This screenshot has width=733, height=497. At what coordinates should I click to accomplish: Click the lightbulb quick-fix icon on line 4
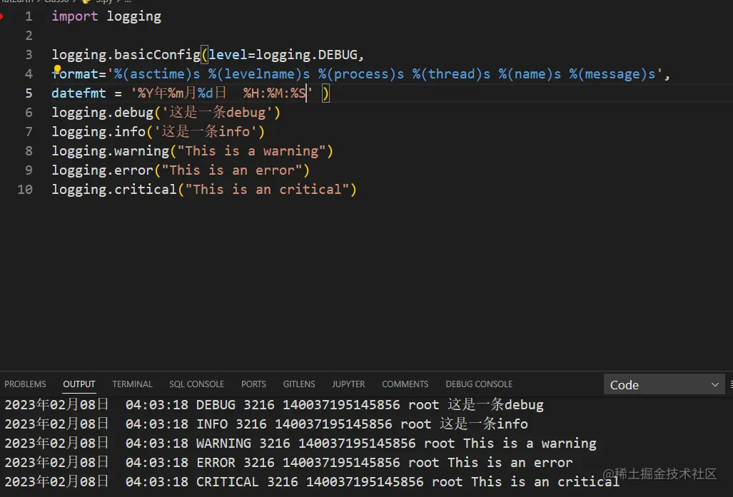click(57, 70)
